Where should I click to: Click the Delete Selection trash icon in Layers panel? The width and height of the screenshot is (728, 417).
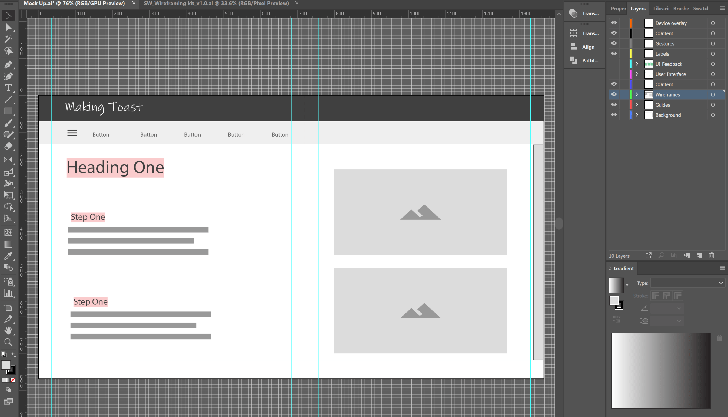(712, 256)
